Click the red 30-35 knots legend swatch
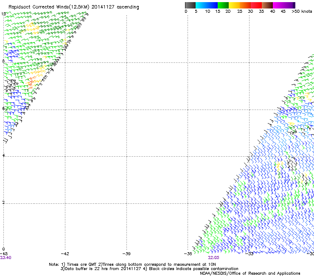This screenshot has height=276, width=314. [x=256, y=5]
